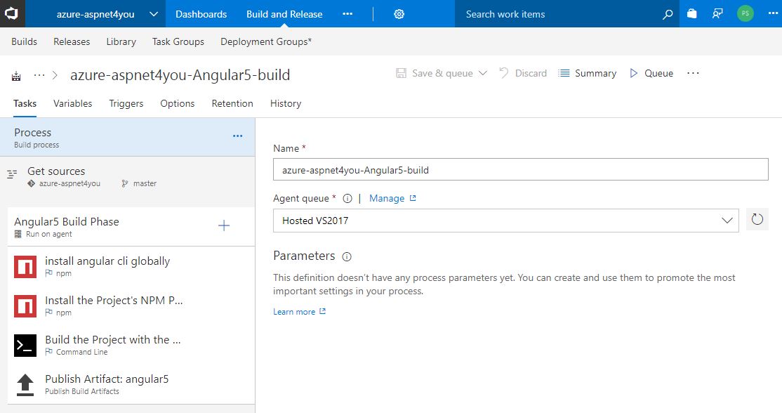The height and width of the screenshot is (413, 782).
Task: Click the Get sources list icon
Action: point(12,174)
